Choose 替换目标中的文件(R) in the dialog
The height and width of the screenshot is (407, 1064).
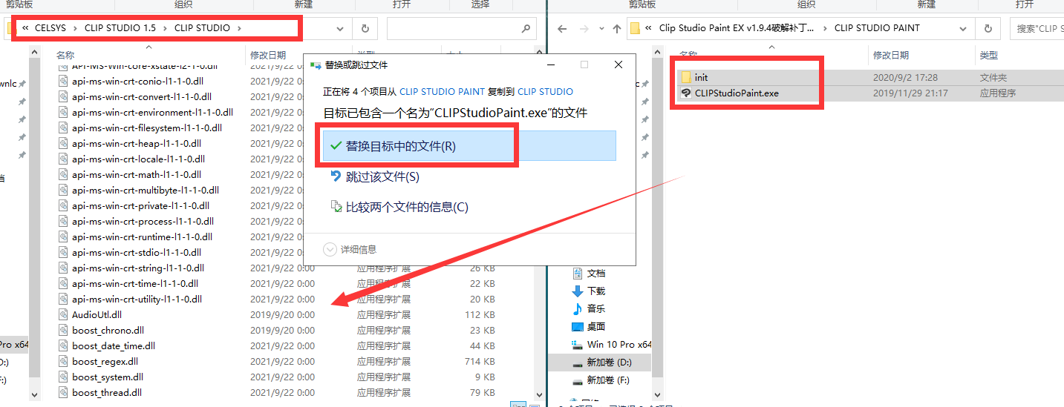pos(469,146)
